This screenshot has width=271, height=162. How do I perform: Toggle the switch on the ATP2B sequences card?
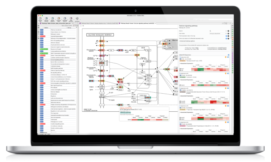pyautogui.click(x=228, y=106)
